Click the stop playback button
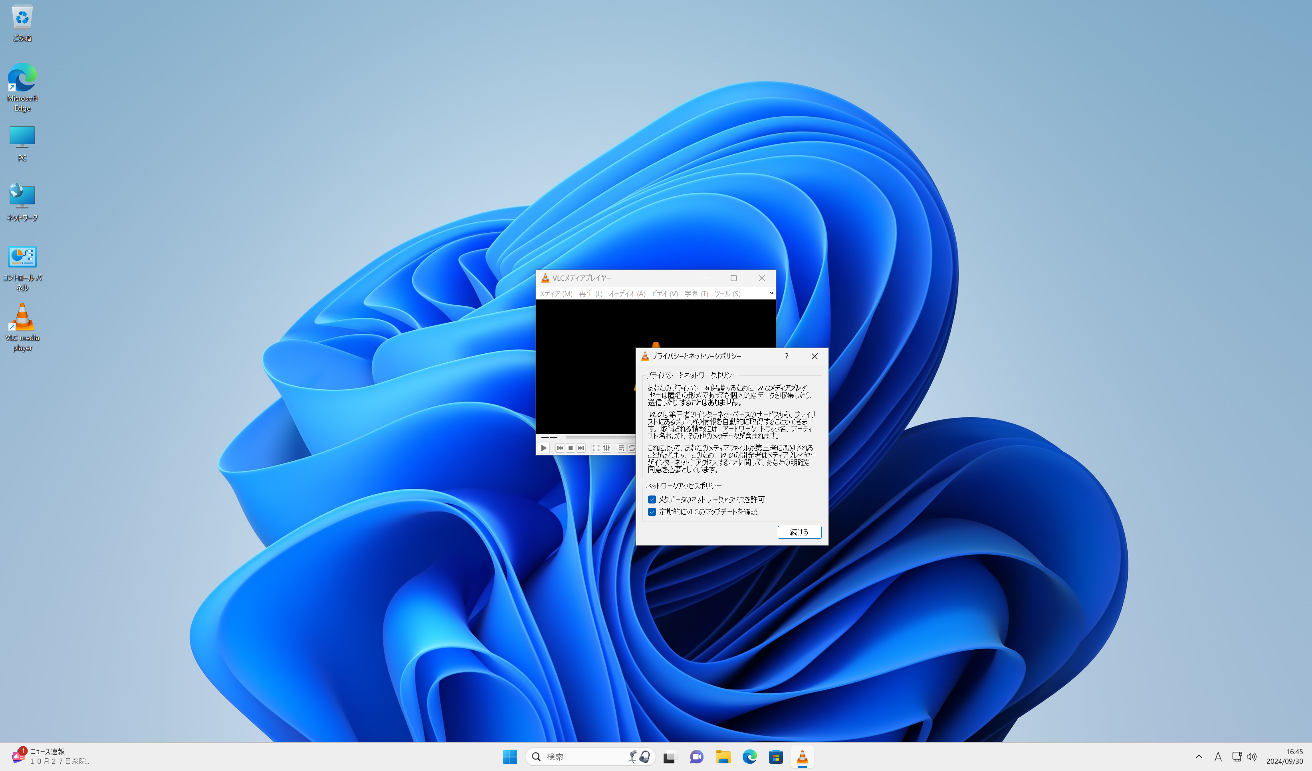 [571, 448]
